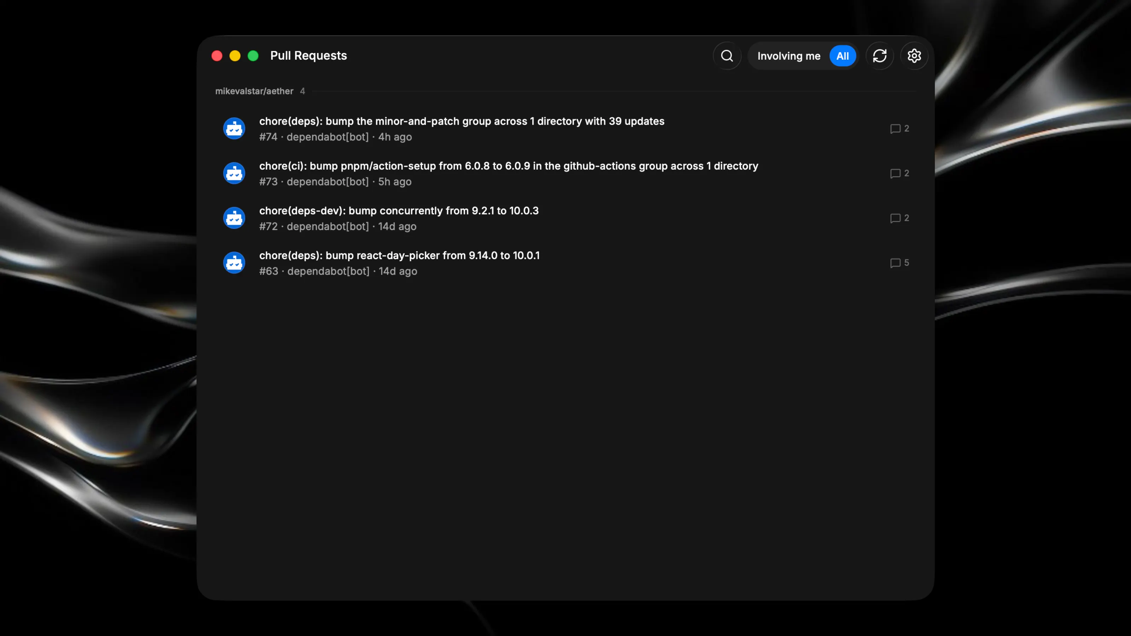
Task: Click the "#73 · dependabot[bot] · 5h ago" line
Action: (x=335, y=182)
